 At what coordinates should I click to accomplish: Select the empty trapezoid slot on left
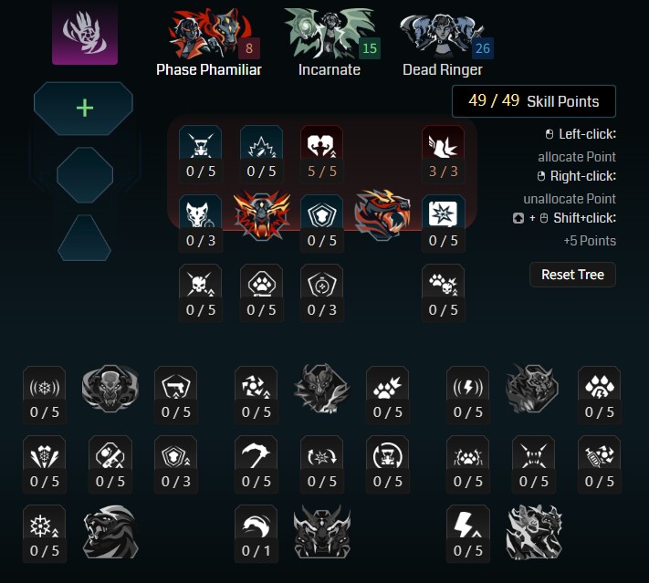[85, 237]
